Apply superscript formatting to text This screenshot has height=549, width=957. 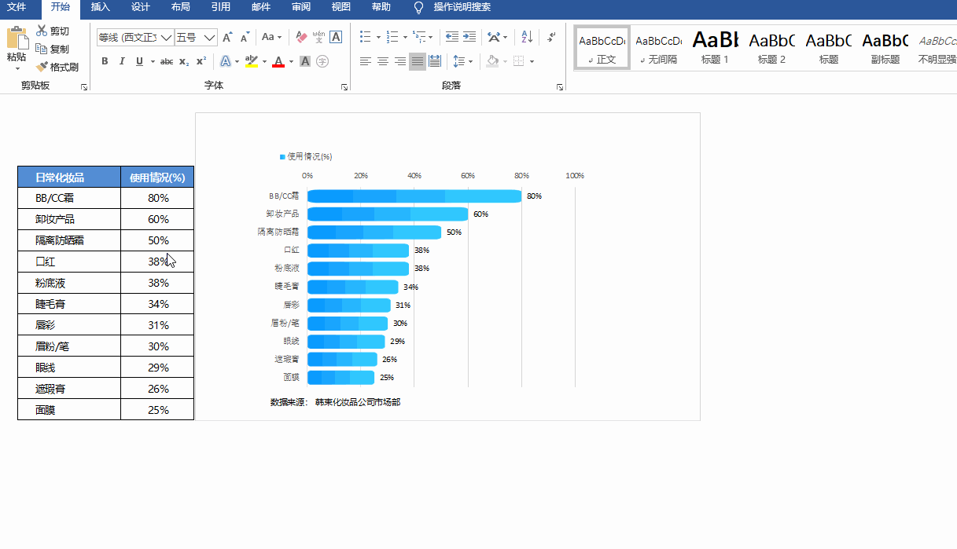(x=201, y=60)
